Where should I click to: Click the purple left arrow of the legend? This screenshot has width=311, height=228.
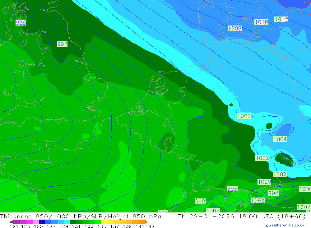coord(11,222)
